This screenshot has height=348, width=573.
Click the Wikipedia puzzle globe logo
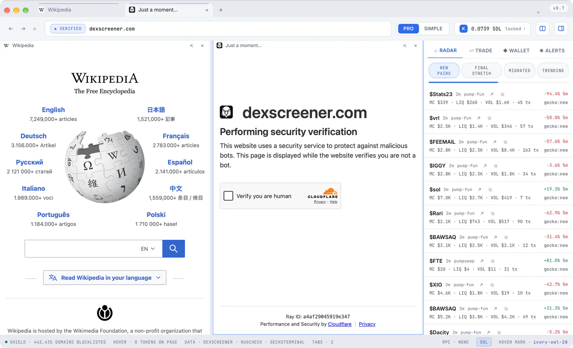pos(105,166)
